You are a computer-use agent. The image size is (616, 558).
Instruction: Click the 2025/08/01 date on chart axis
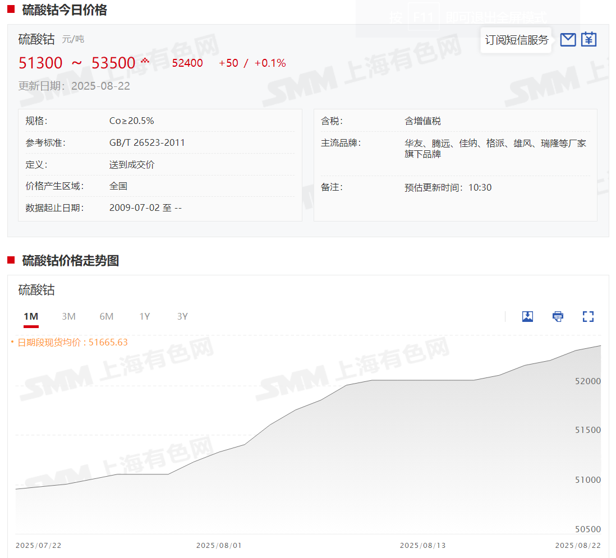point(219,546)
